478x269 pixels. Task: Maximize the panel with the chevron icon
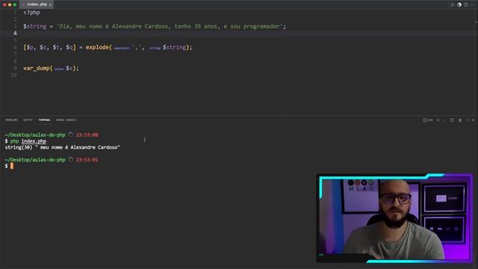pyautogui.click(x=468, y=120)
